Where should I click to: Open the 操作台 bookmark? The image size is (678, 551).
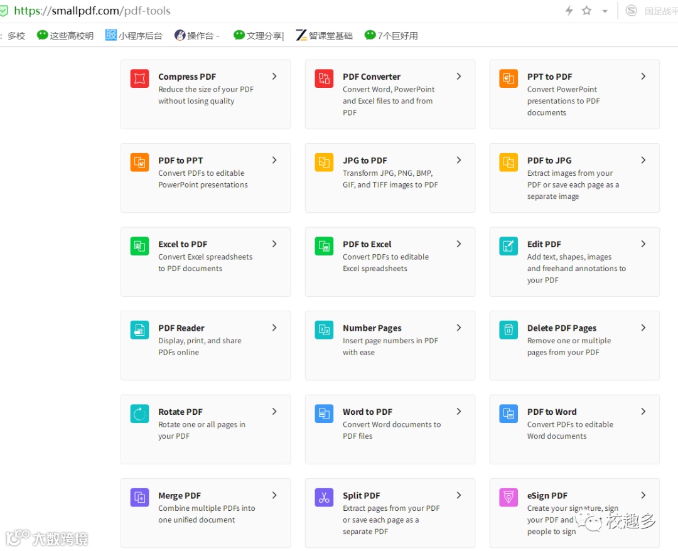tap(197, 35)
